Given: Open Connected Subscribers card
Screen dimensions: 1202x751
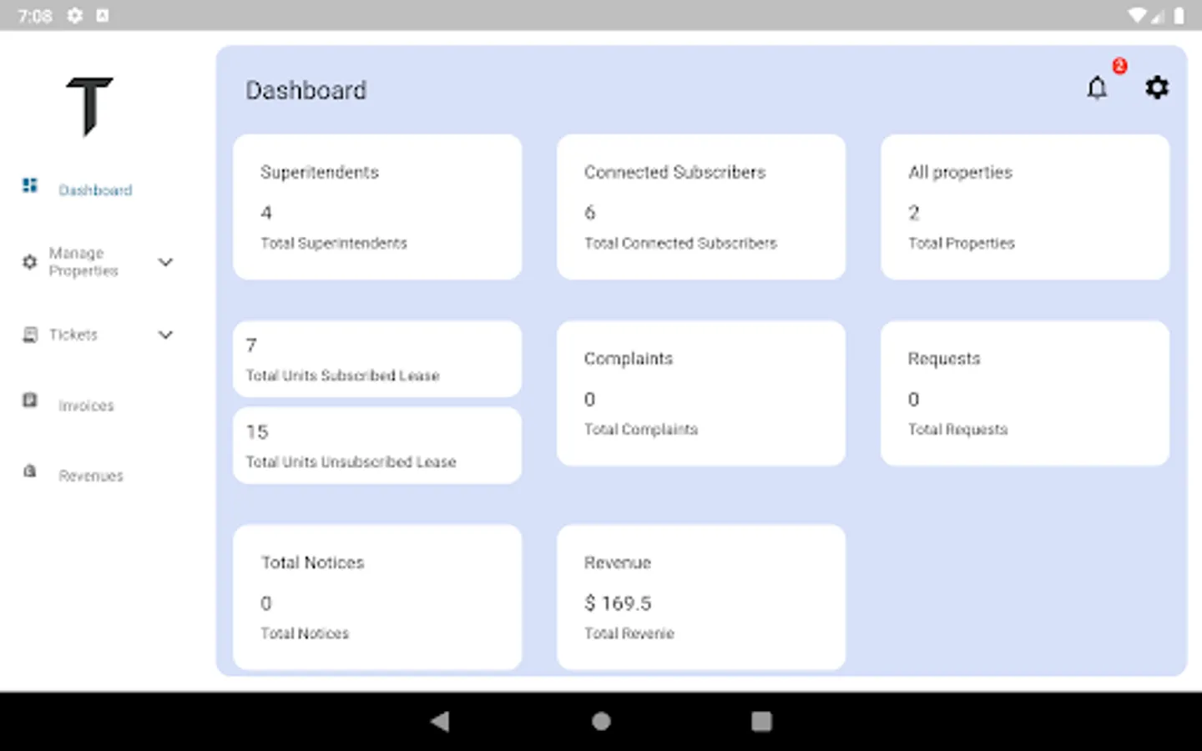Looking at the screenshot, I should 701,207.
